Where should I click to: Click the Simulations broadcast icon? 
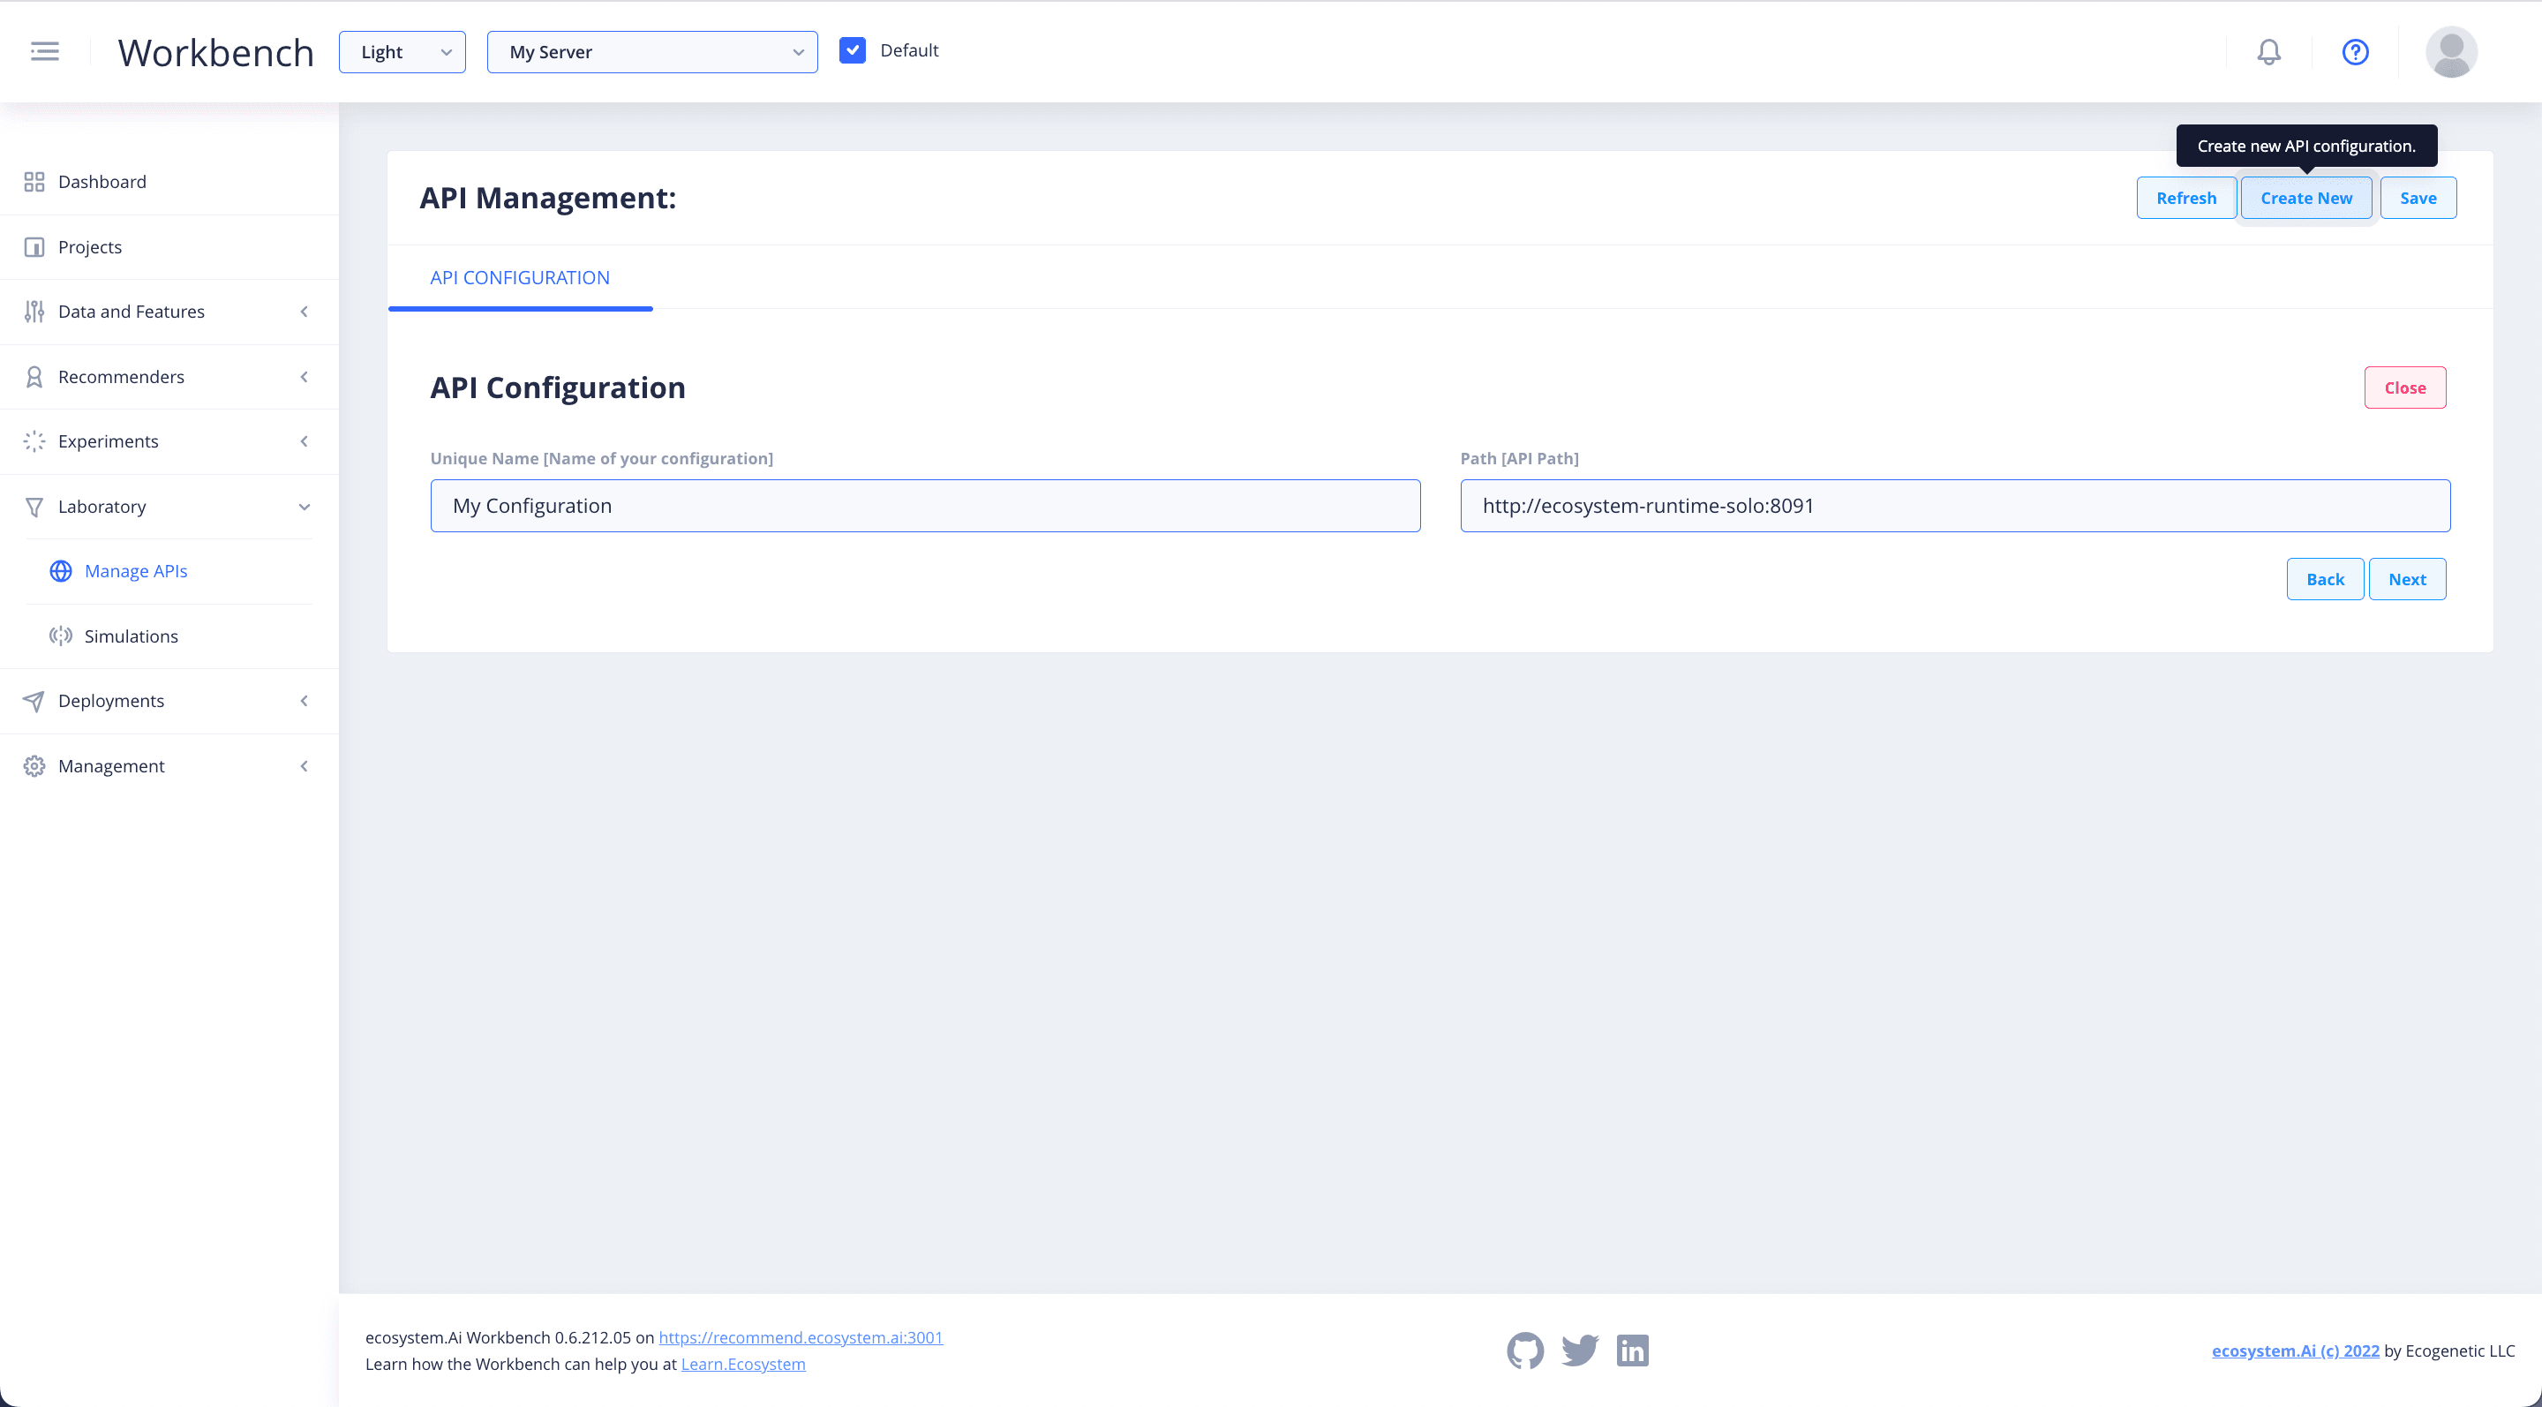coord(60,636)
